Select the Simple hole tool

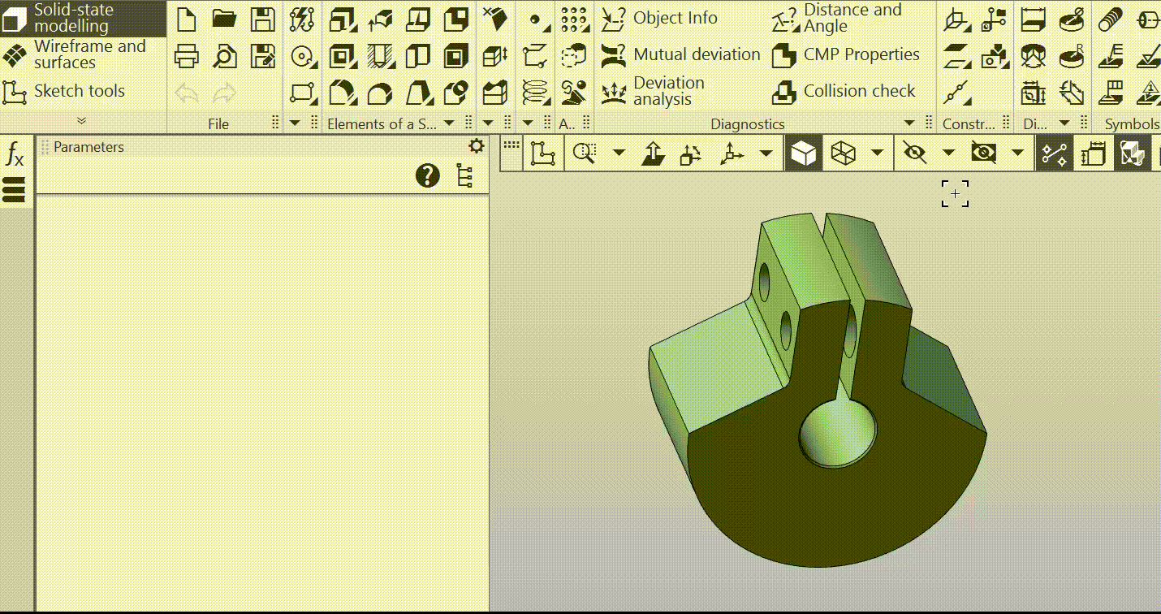pos(380,56)
